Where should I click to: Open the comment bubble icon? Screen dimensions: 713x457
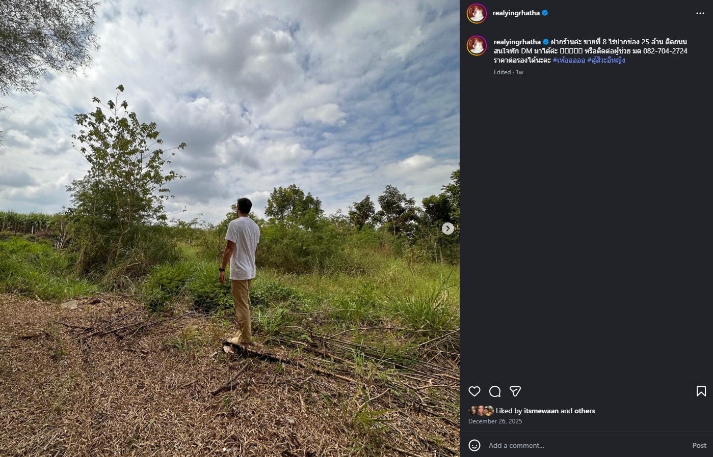point(494,391)
